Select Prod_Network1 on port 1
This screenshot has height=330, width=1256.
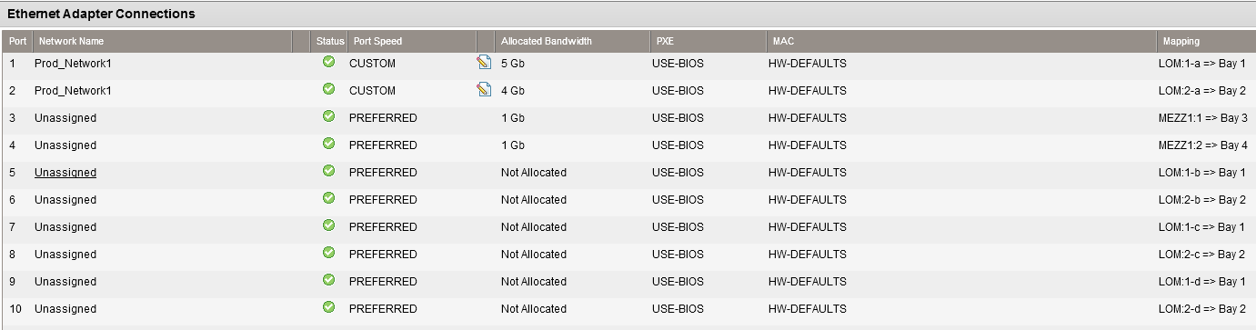click(73, 64)
